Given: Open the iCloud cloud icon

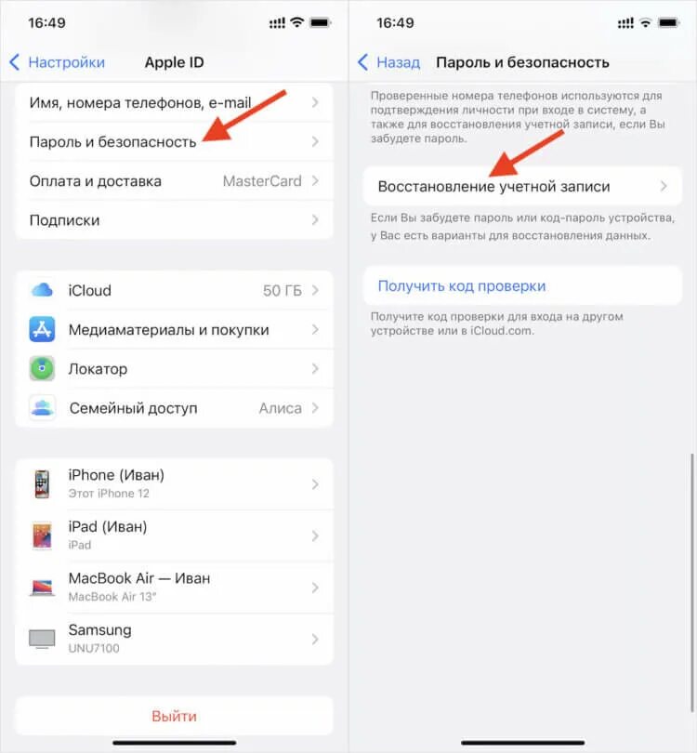Looking at the screenshot, I should (42, 290).
